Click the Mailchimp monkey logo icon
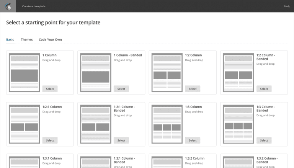 pos(8,6)
